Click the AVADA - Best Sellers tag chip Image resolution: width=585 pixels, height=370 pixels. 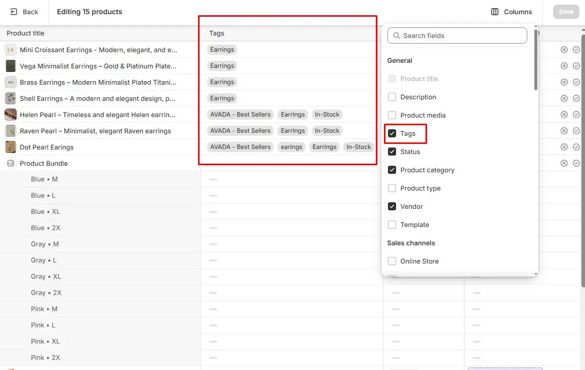[x=240, y=114]
